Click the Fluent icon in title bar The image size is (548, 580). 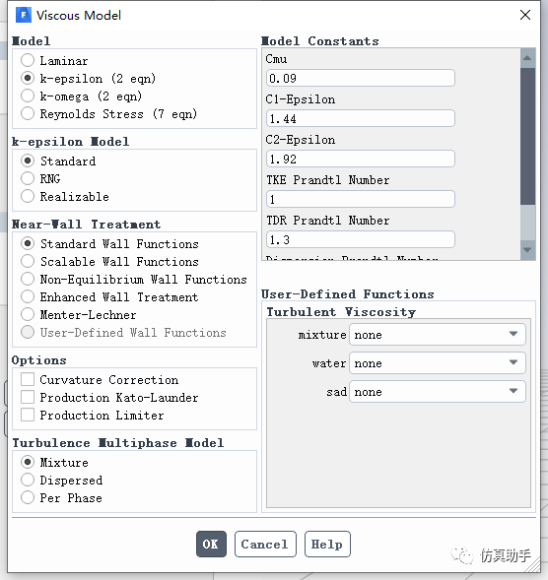pos(24,15)
